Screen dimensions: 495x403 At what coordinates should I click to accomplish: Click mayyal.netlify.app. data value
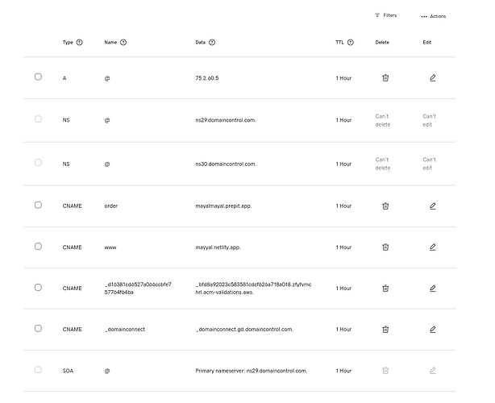(218, 247)
